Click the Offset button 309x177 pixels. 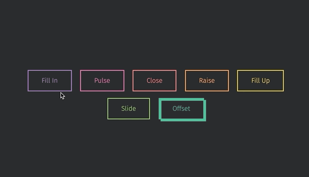click(182, 109)
